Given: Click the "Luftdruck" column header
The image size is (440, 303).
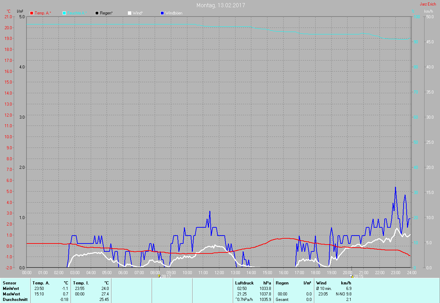Looking at the screenshot, I should (x=244, y=283).
